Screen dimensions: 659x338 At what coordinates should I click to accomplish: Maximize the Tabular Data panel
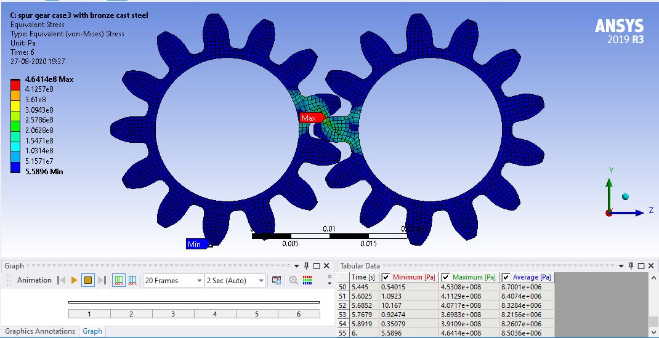[641, 266]
